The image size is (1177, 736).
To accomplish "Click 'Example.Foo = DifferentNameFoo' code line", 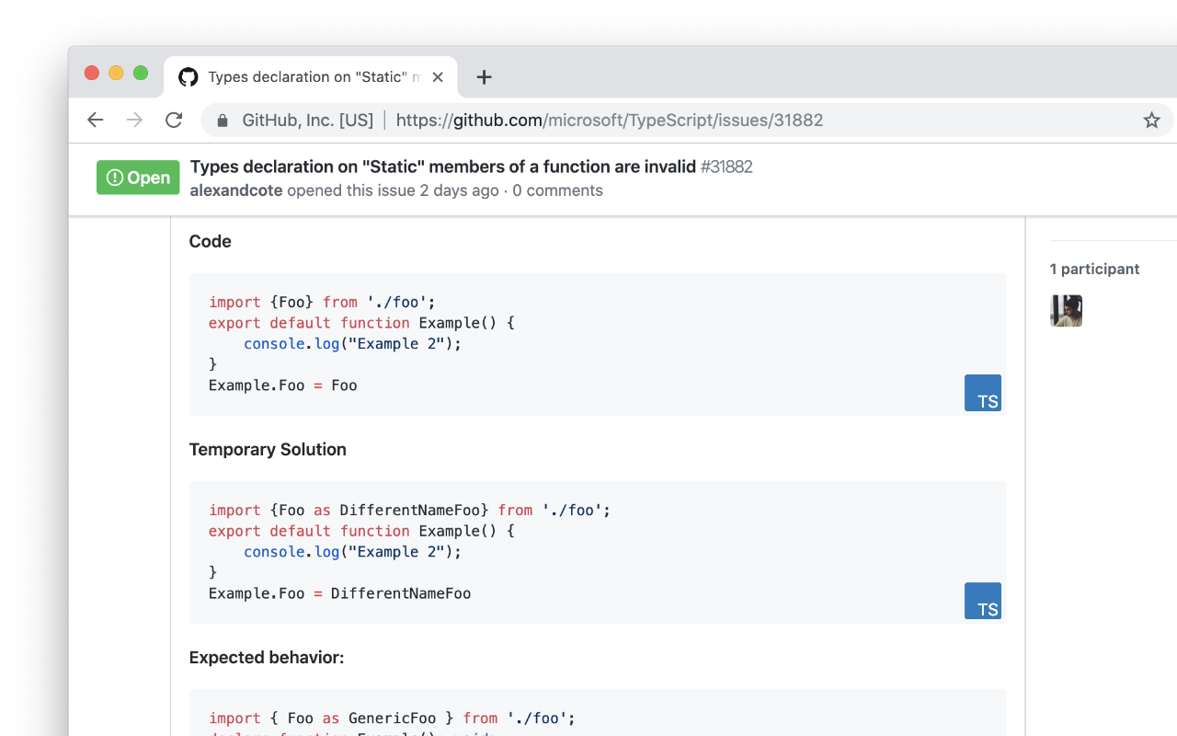I will 339,593.
